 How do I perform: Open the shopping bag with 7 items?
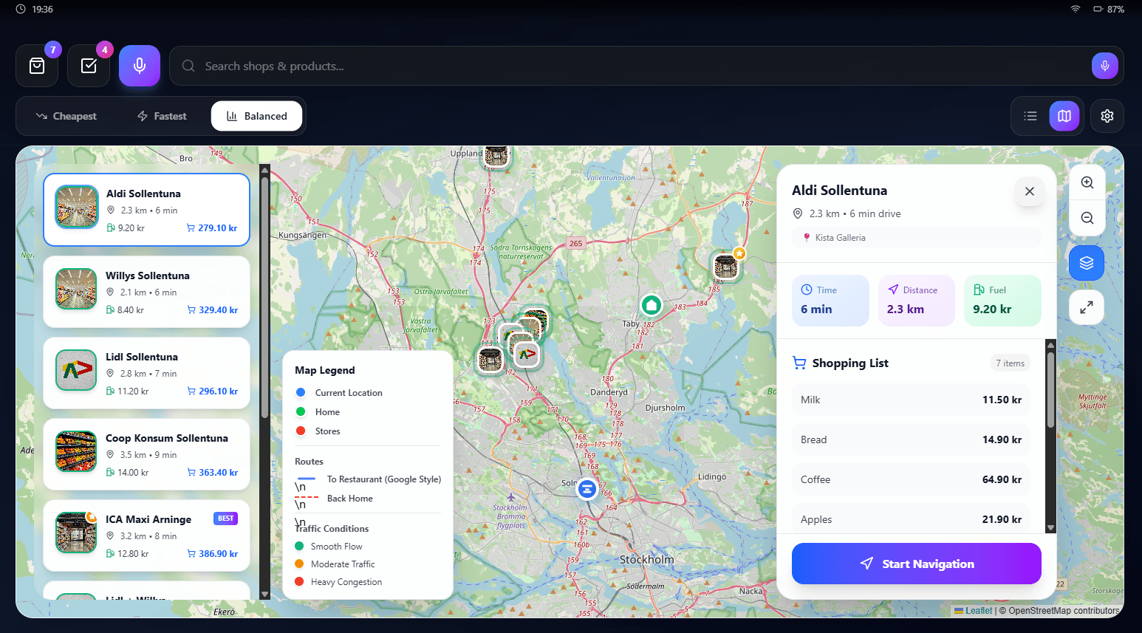37,66
